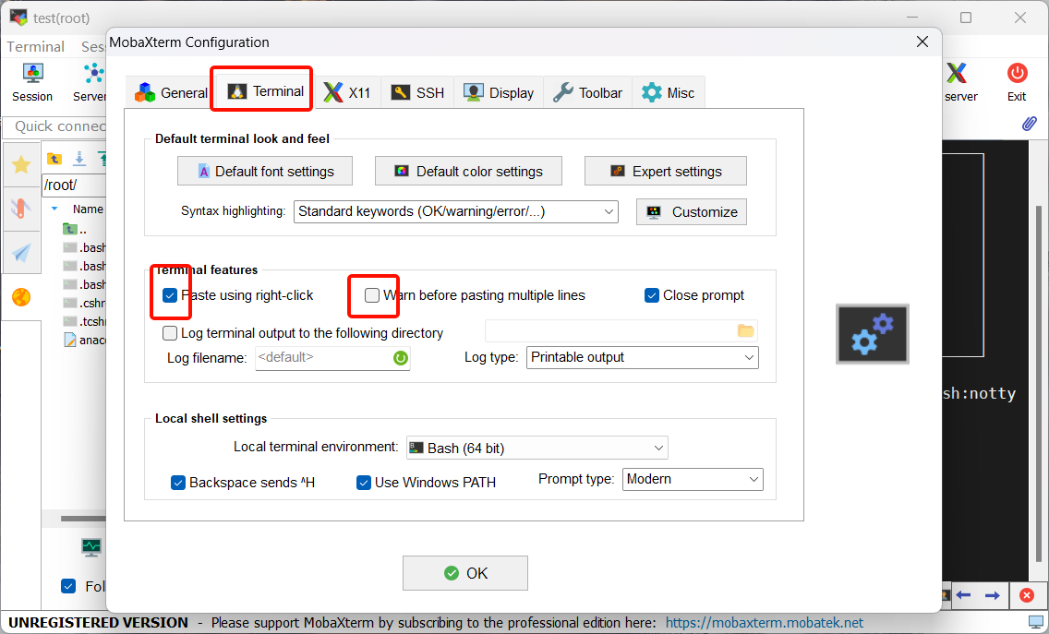Click the blue right arrow at bottom right
The image size is (1049, 634).
click(992, 594)
